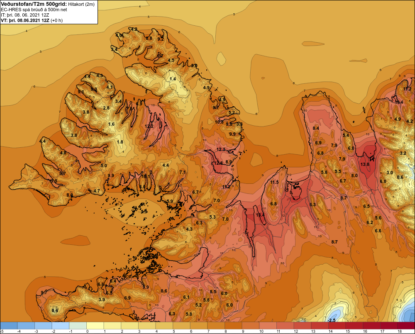415x334 pixels.
Task: Click 'EC-HRES spá brúuð á 500m net'
Action: 34,10
